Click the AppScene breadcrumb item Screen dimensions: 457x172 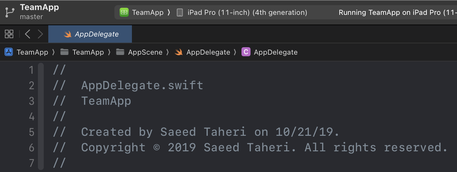pyautogui.click(x=145, y=52)
